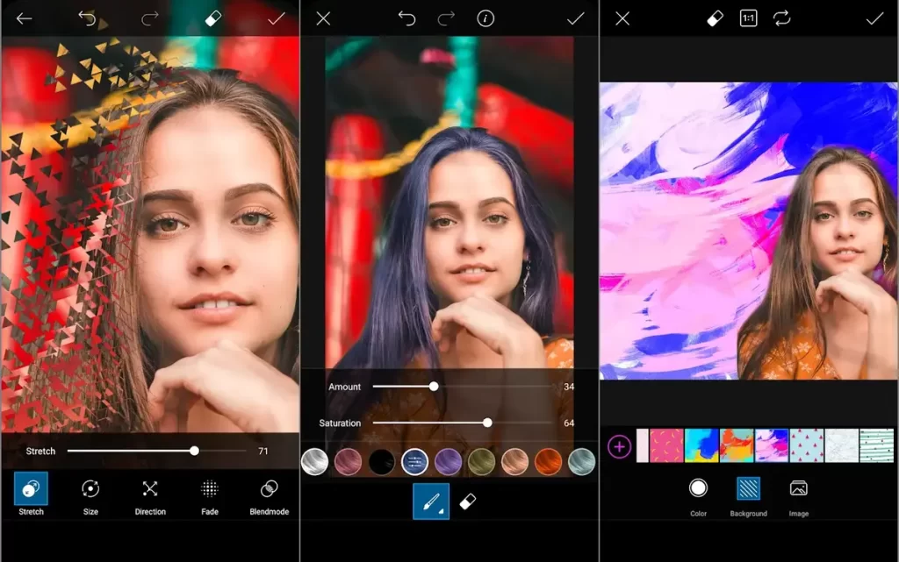Viewport: 899px width, 562px height.
Task: Click the info icon in the hair color editor
Action: 485,18
